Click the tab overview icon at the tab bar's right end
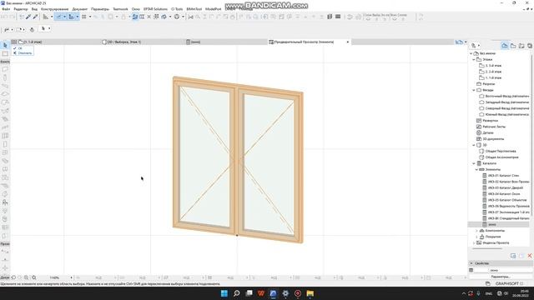Viewport: 534px width, 300px height. (459, 42)
